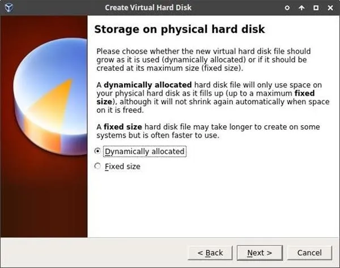Viewport: 340px width, 268px height.
Task: Cancel the virtual hard disk wizard
Action: 309,253
